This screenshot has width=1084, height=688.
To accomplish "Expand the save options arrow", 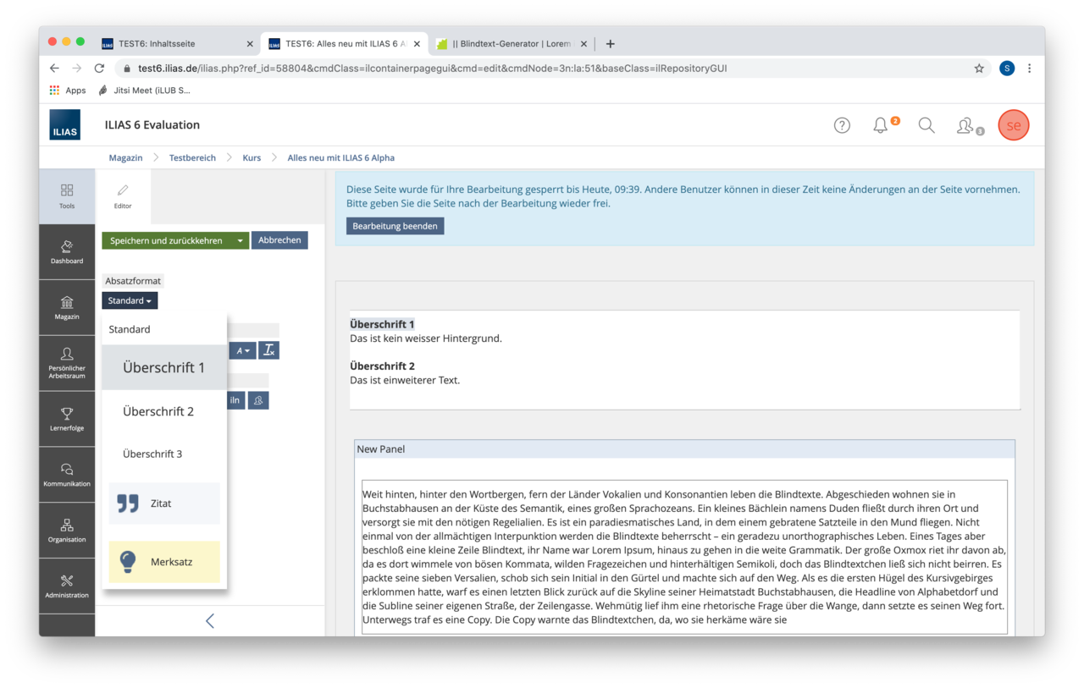I will [240, 240].
